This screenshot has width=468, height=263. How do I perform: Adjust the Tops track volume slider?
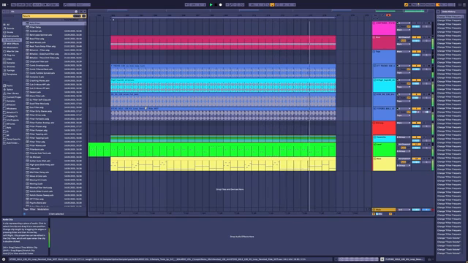click(416, 56)
